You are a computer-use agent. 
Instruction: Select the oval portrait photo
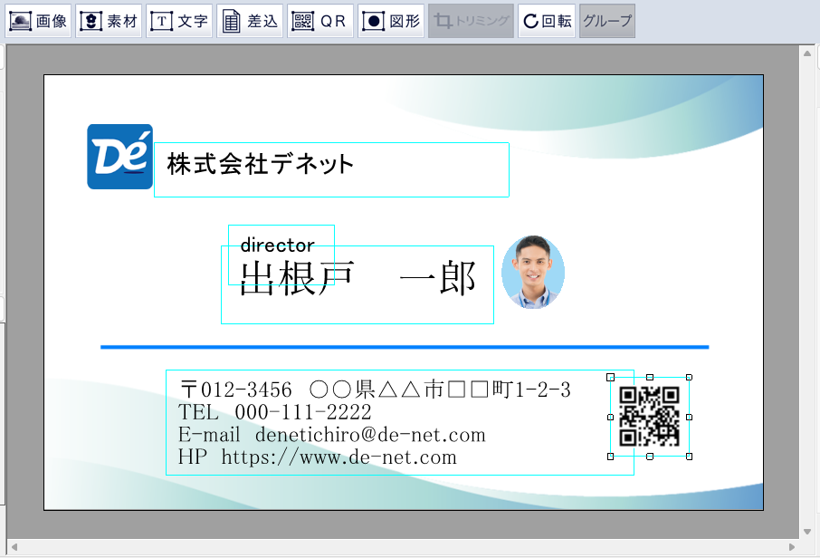tap(533, 272)
